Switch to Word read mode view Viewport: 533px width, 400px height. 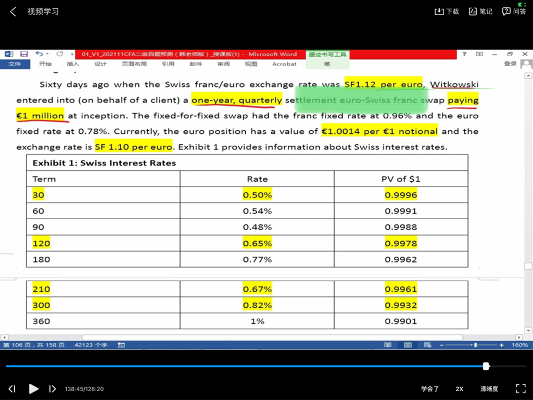[x=388, y=345]
